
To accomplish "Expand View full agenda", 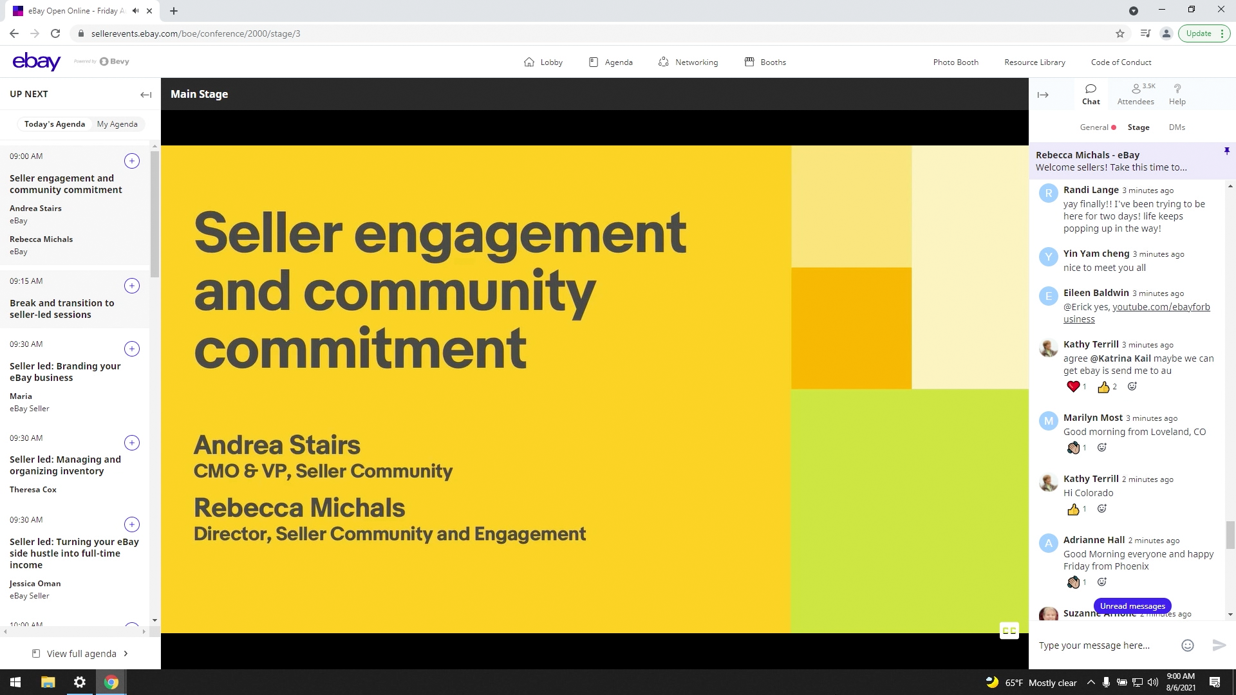I will coord(81,653).
